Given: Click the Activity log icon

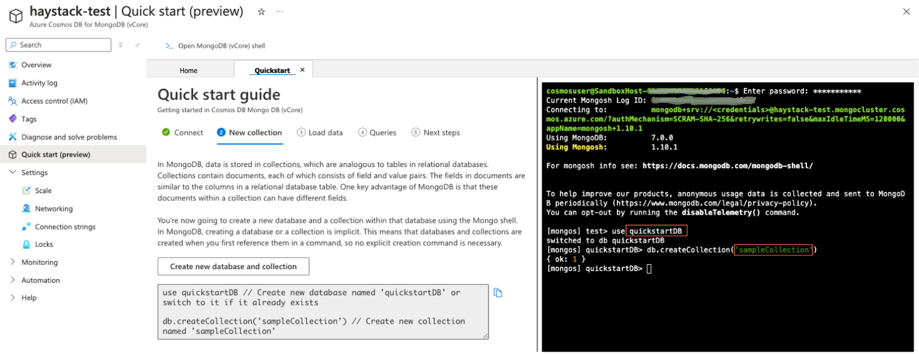Looking at the screenshot, I should 12,83.
